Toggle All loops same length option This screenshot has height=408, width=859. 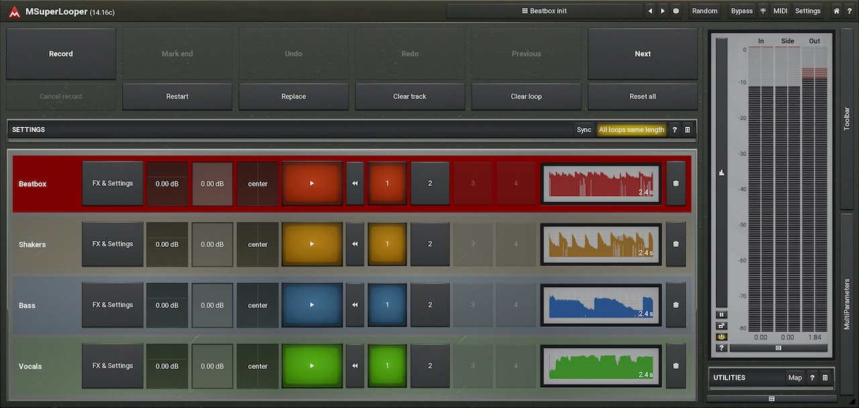631,130
